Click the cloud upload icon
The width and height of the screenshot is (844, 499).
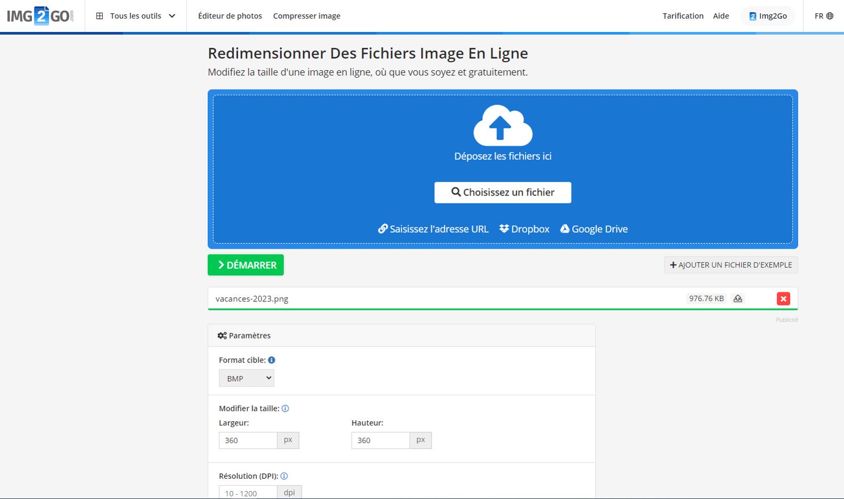tap(503, 125)
